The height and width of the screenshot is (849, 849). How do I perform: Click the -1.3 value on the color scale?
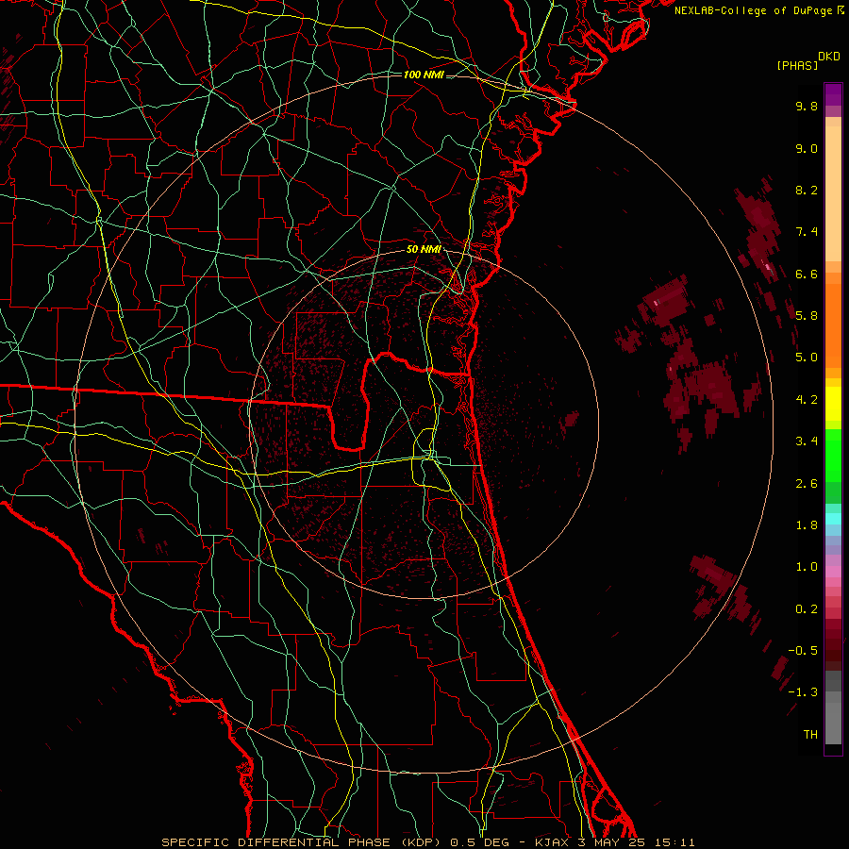[803, 692]
